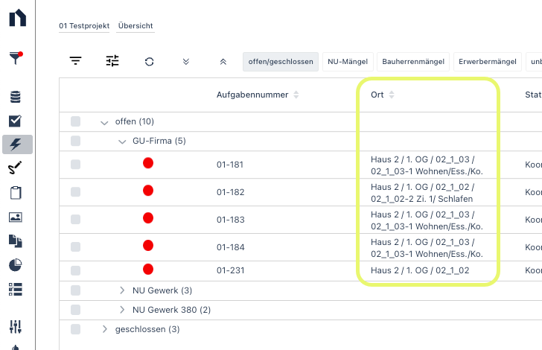Viewport: 542px width, 350px height.
Task: Check the geschlossen (3) group checkbox
Action: 75,329
